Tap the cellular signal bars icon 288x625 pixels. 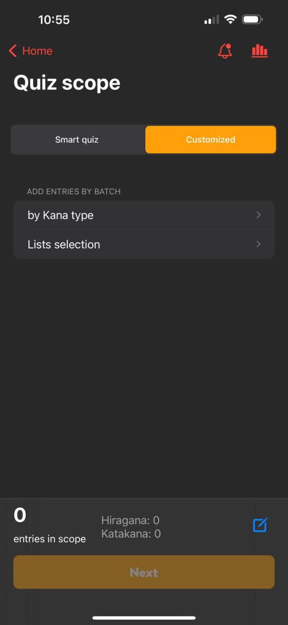coord(212,20)
